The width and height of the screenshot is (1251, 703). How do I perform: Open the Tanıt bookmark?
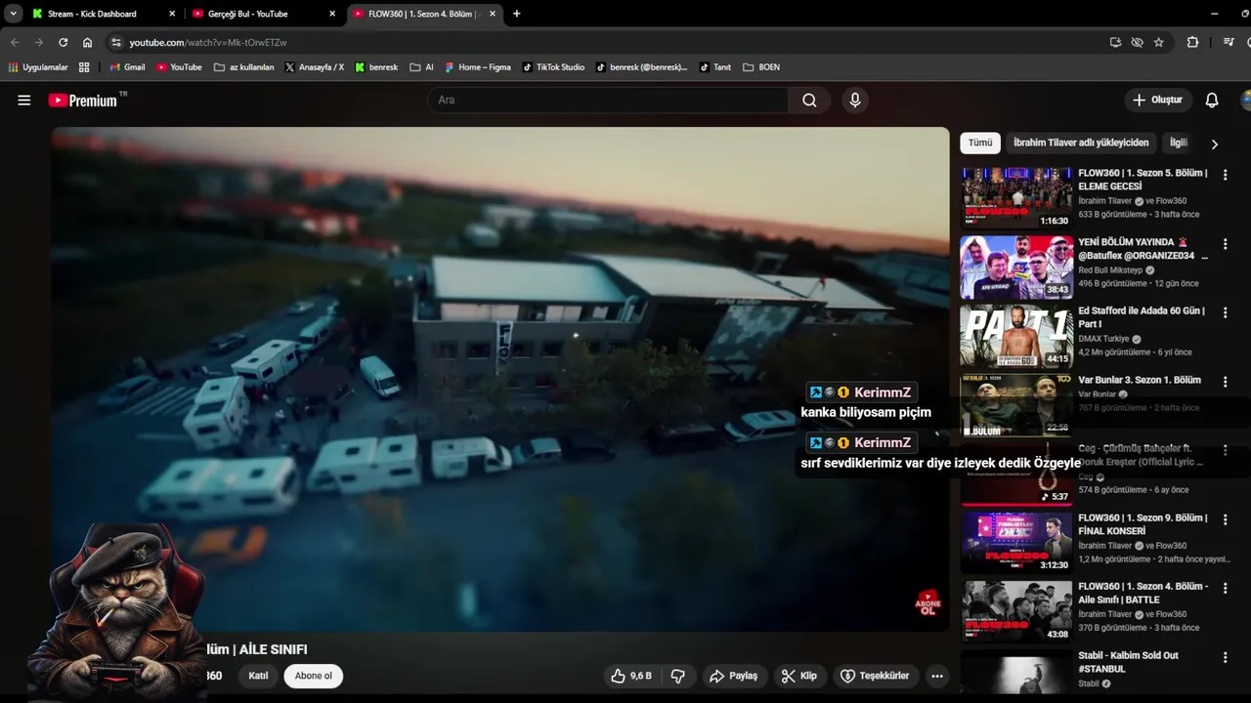tap(715, 67)
